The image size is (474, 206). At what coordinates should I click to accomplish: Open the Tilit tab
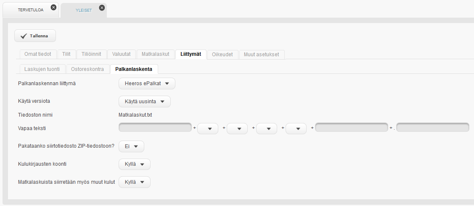tap(66, 54)
